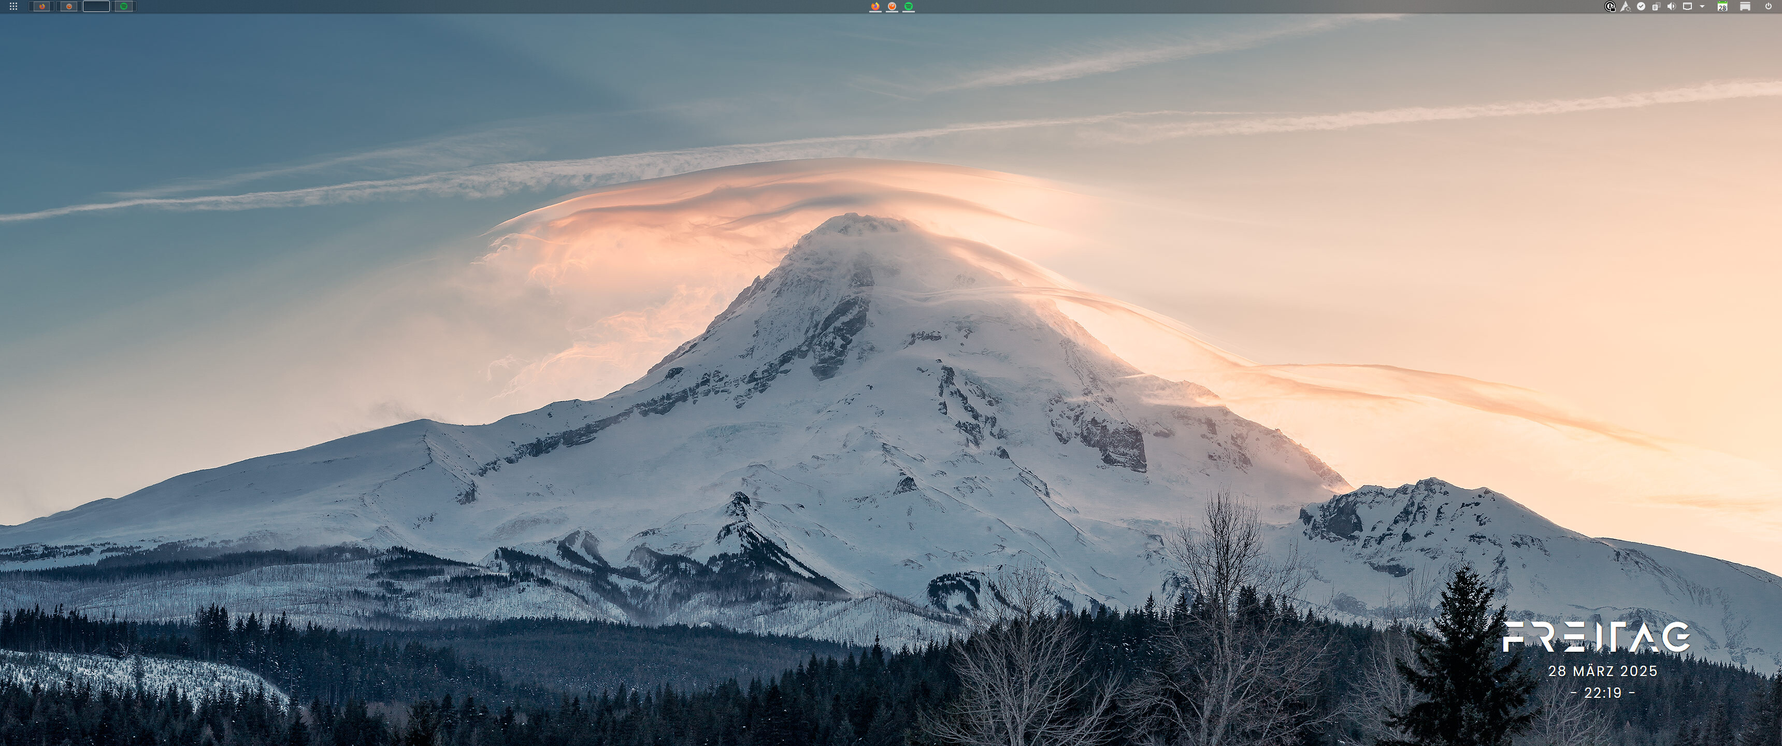Viewport: 1782px width, 746px height.
Task: Click the date 28 MÄRZ 2025
Action: (1603, 670)
